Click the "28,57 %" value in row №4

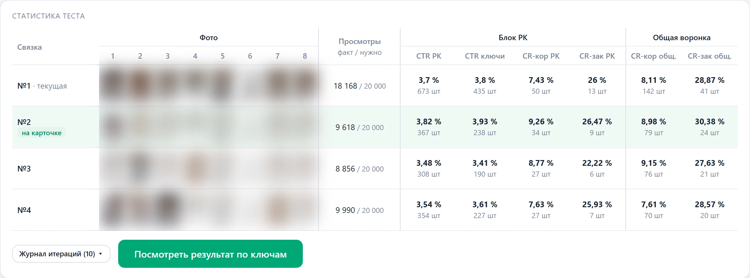(x=710, y=204)
